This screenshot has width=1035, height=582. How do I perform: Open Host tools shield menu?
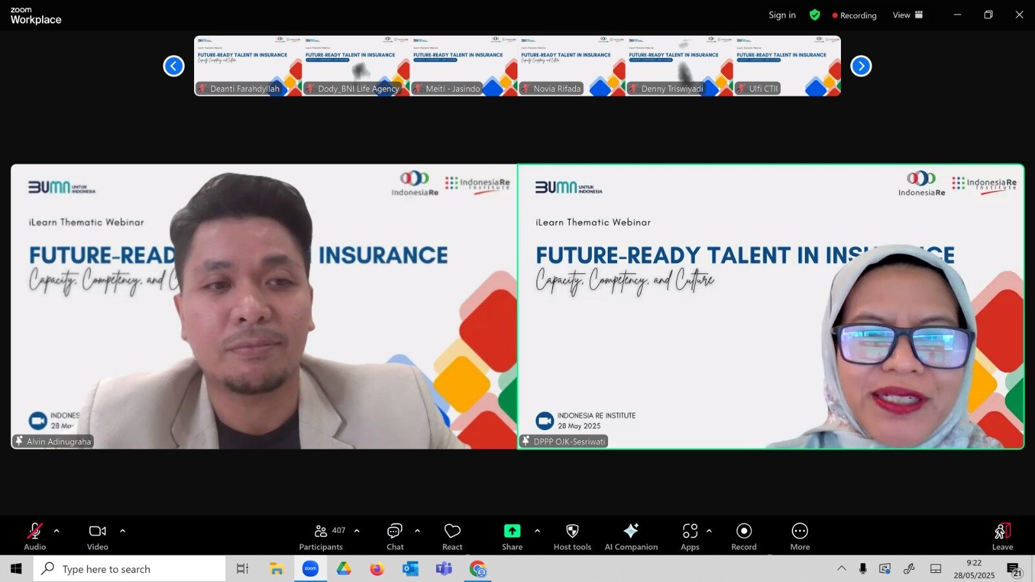572,536
